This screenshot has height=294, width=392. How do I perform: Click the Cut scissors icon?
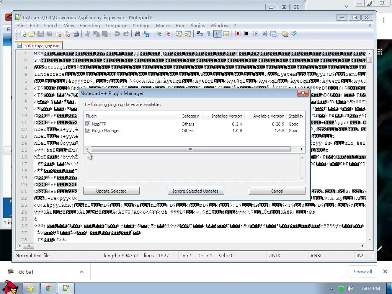[x=87, y=34]
